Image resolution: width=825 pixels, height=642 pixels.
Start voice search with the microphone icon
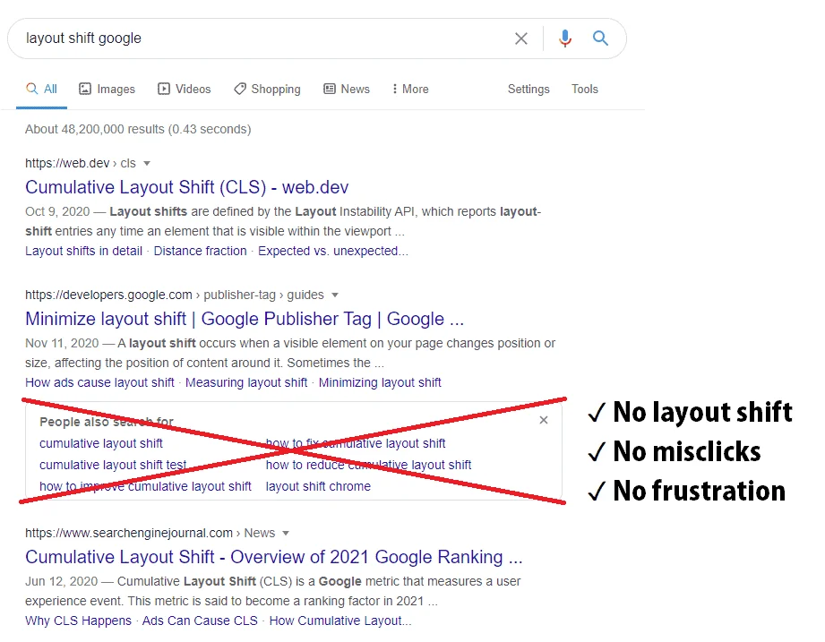point(565,39)
